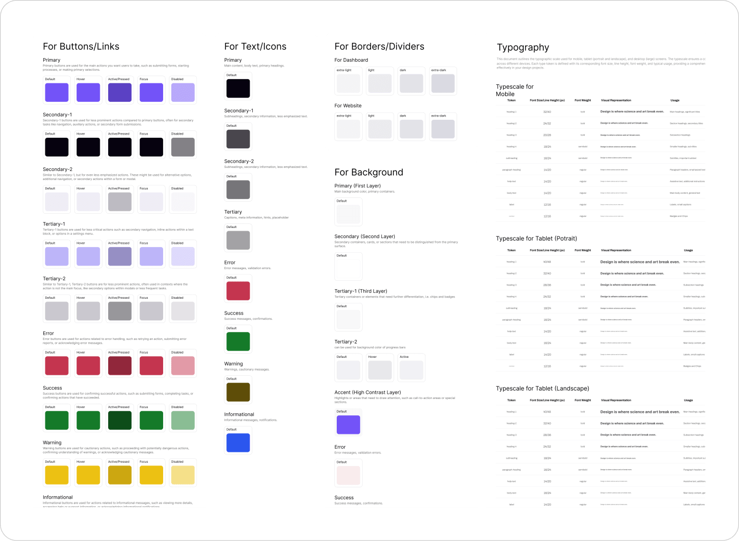Select the Text/Icons Error red swatch
The height and width of the screenshot is (541, 739).
click(x=238, y=291)
